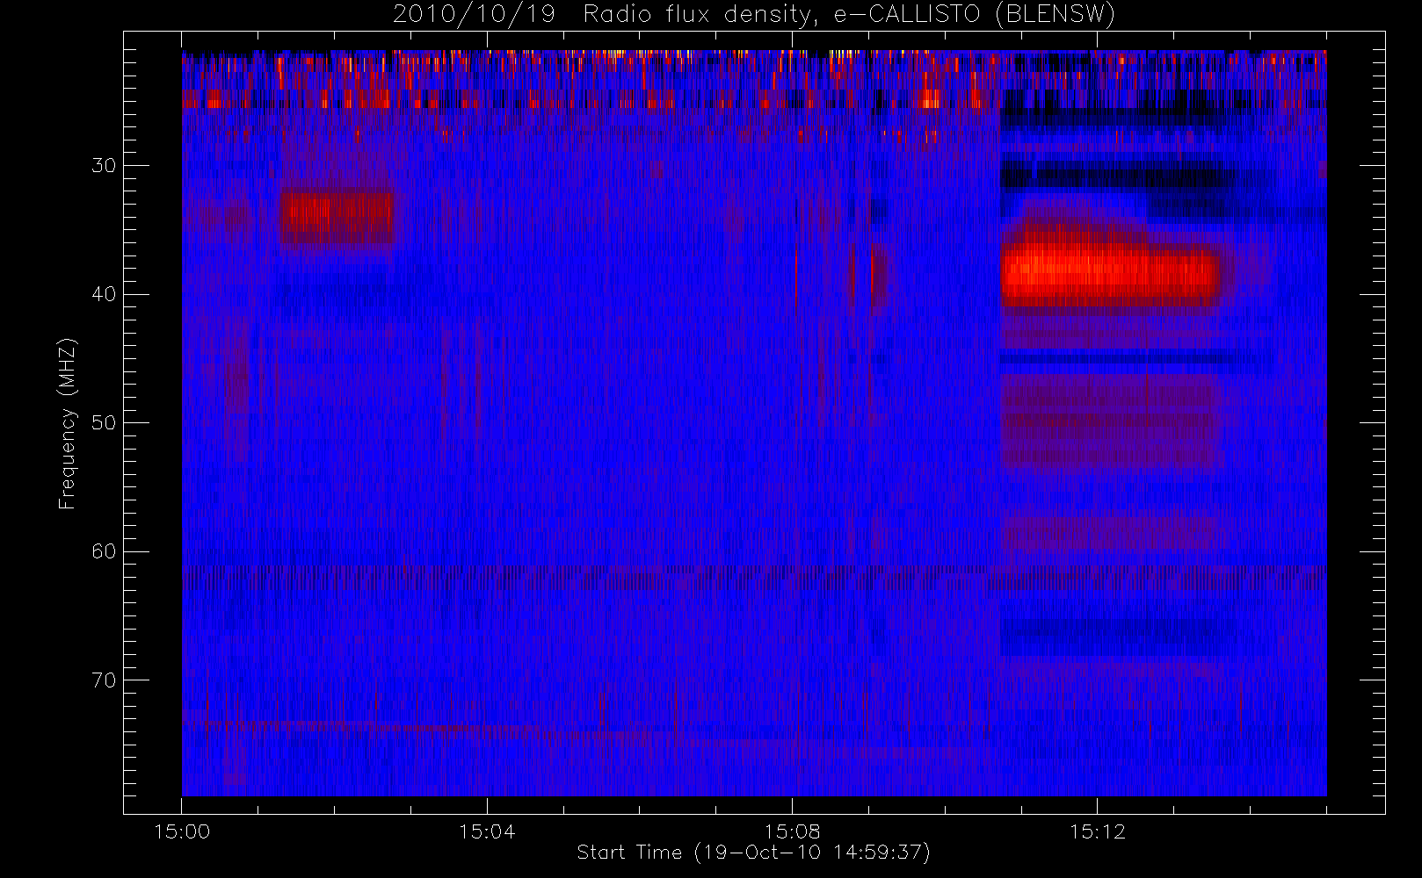
Task: Click the 50 frequency tick label
Action: (x=104, y=423)
